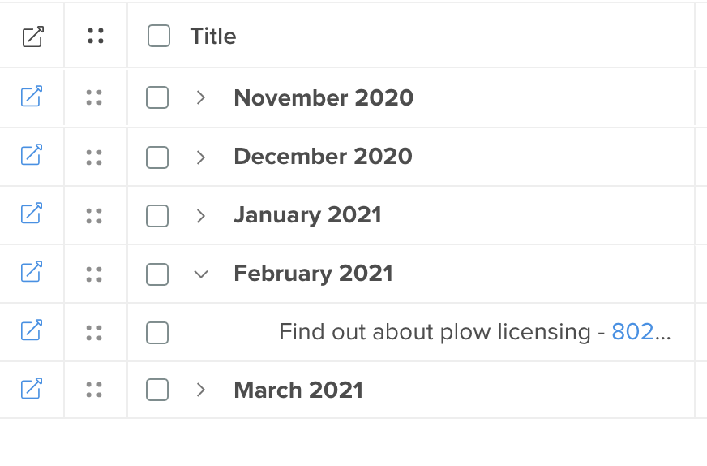Expand the January 2021 group
Viewport: 707px width, 466px height.
tap(201, 216)
